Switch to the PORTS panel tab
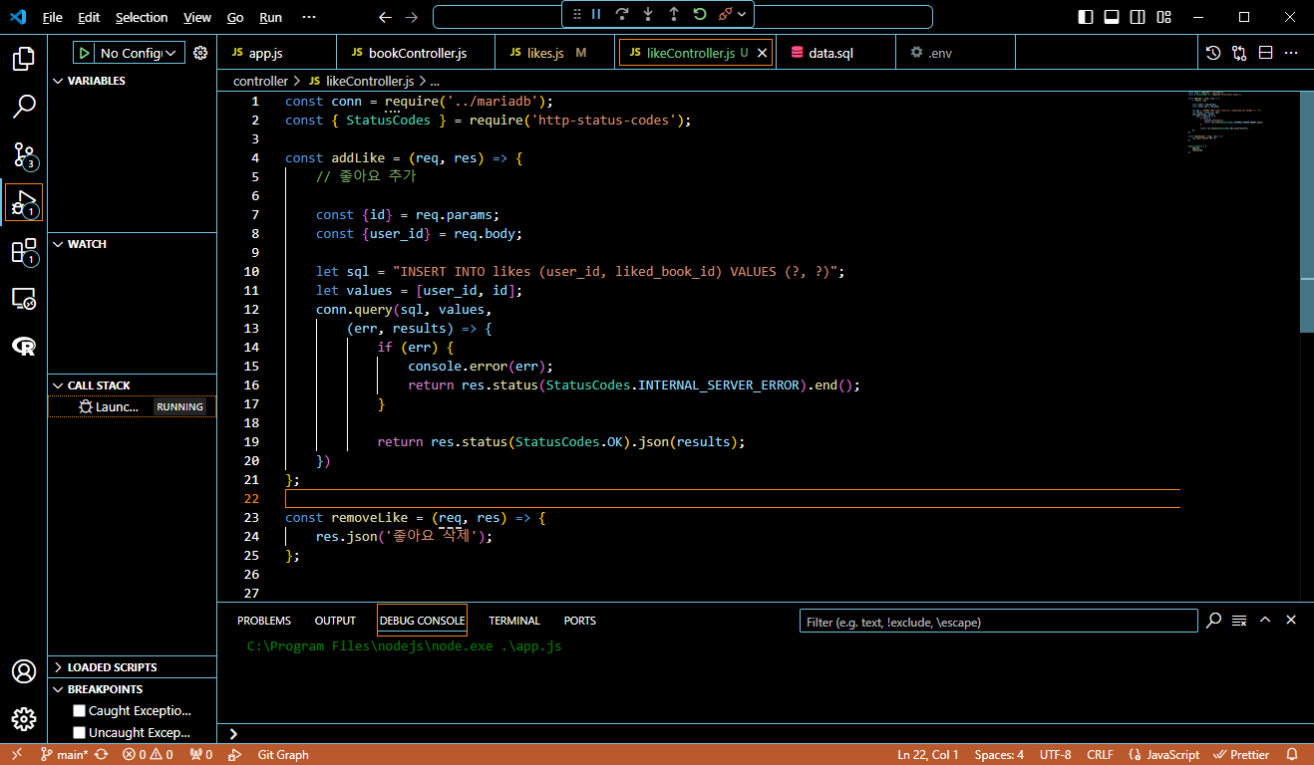Image resolution: width=1314 pixels, height=765 pixels. coord(580,621)
